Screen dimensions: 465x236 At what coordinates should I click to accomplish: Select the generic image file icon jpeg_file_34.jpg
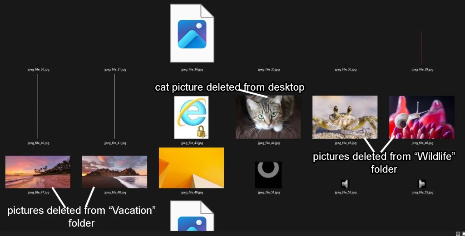click(192, 33)
